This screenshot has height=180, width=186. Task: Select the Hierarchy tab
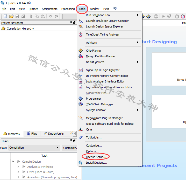click(12, 134)
